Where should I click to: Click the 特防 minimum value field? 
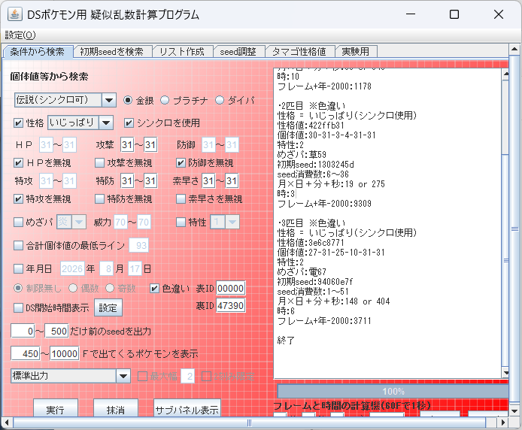tap(127, 181)
